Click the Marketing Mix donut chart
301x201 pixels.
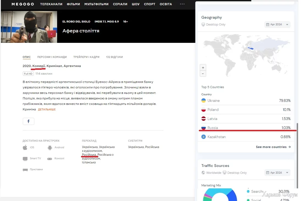tap(220, 195)
